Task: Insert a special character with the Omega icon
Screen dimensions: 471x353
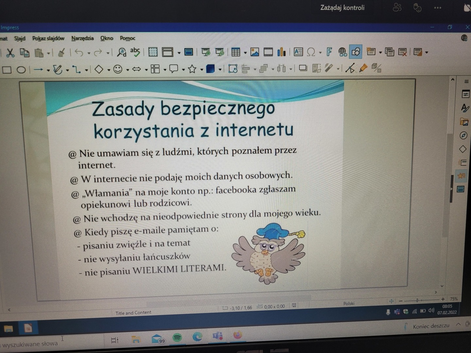Action: tap(311, 52)
